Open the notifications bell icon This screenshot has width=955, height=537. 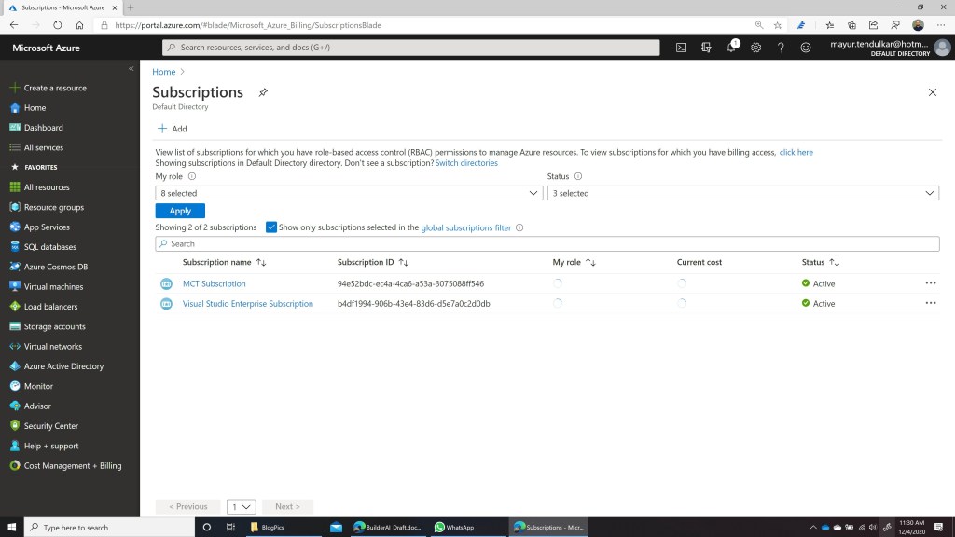(731, 48)
